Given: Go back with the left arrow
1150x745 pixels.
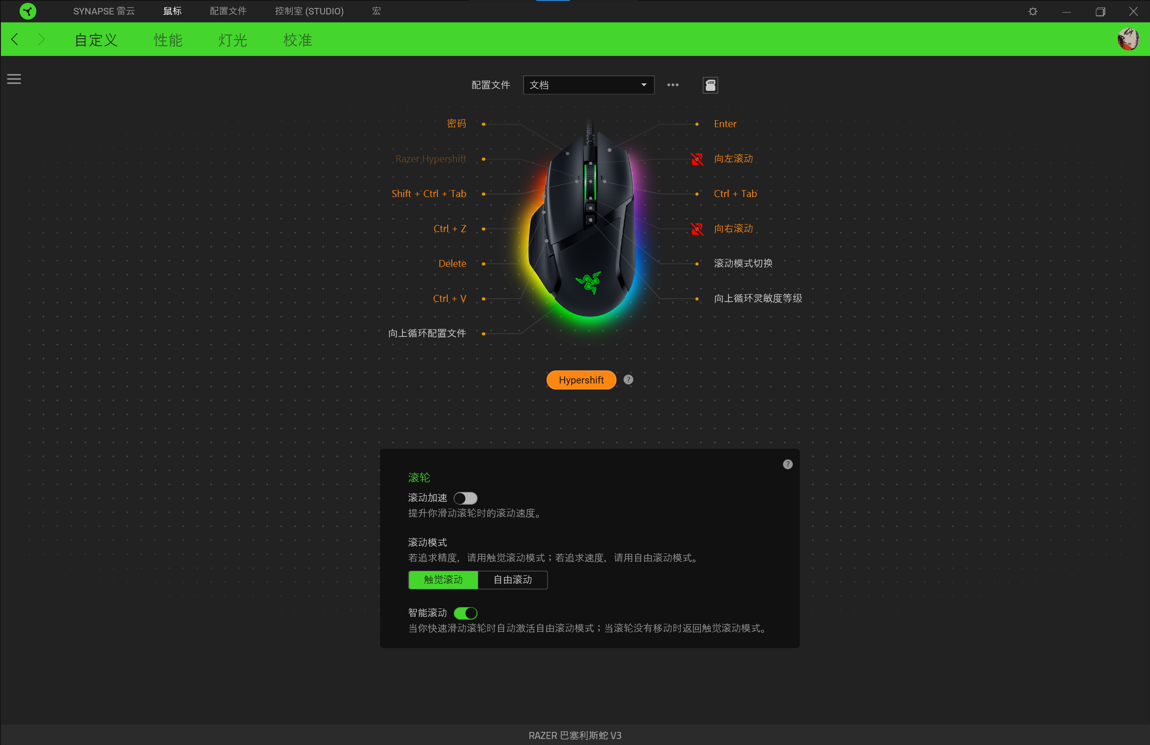Looking at the screenshot, I should coord(15,39).
